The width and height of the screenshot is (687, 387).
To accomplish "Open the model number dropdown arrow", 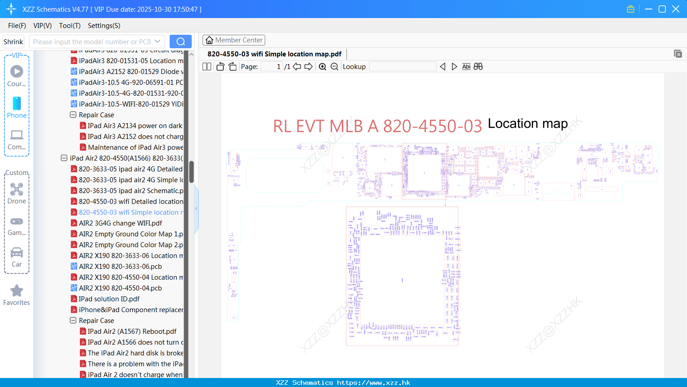I will tap(157, 41).
